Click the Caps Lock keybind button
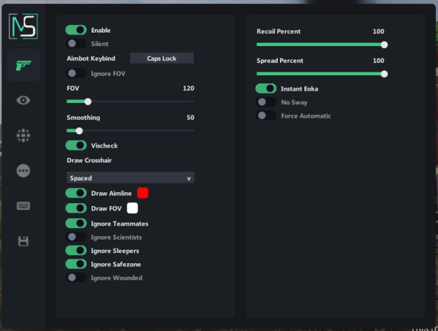 161,58
